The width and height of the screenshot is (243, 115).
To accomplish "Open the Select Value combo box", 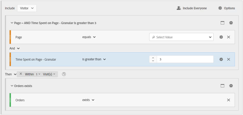I will (x=181, y=37).
